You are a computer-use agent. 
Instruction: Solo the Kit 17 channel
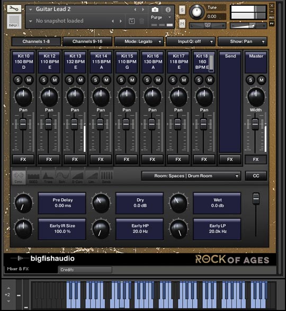[x=173, y=80]
